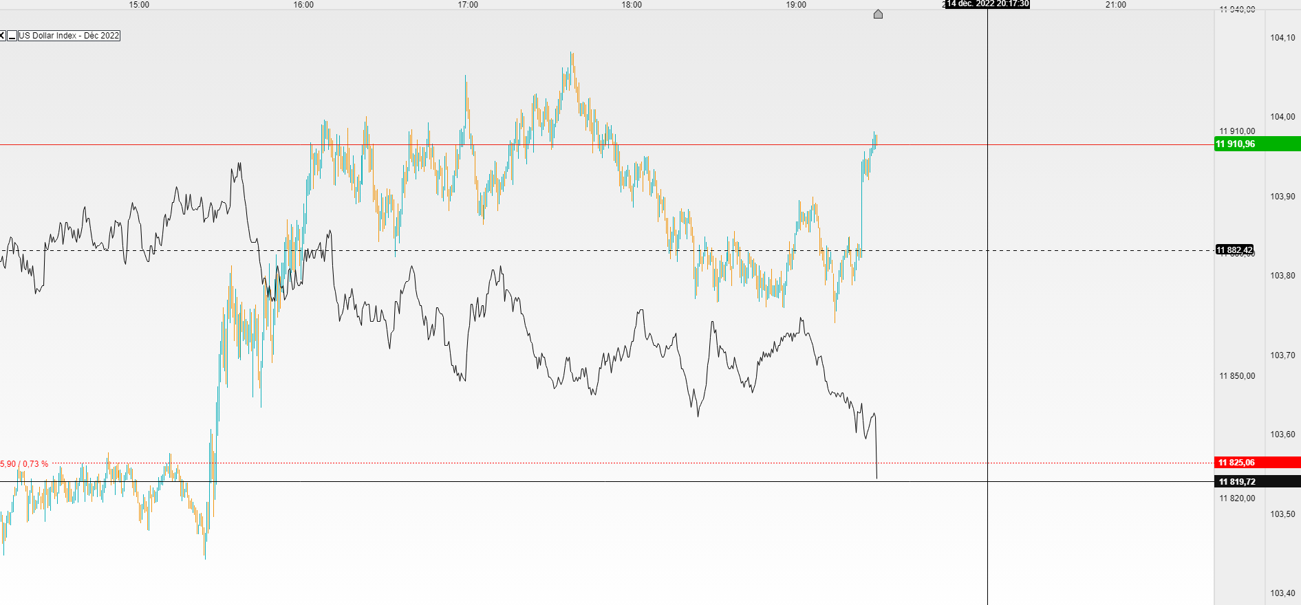Click the black 11 819,72 price tag
The height and width of the screenshot is (605, 1301).
[1257, 482]
